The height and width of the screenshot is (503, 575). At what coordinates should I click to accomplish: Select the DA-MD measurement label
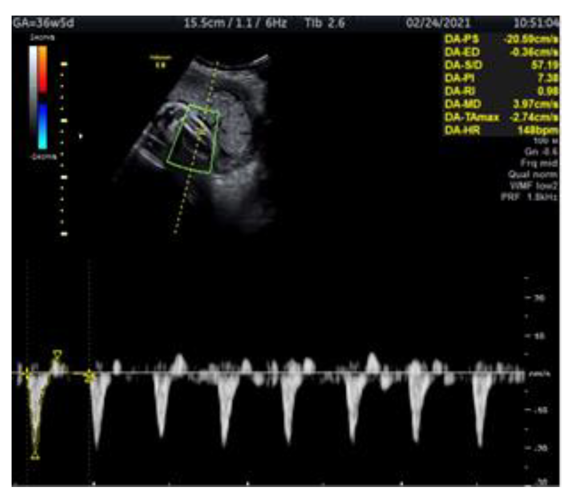[463, 104]
